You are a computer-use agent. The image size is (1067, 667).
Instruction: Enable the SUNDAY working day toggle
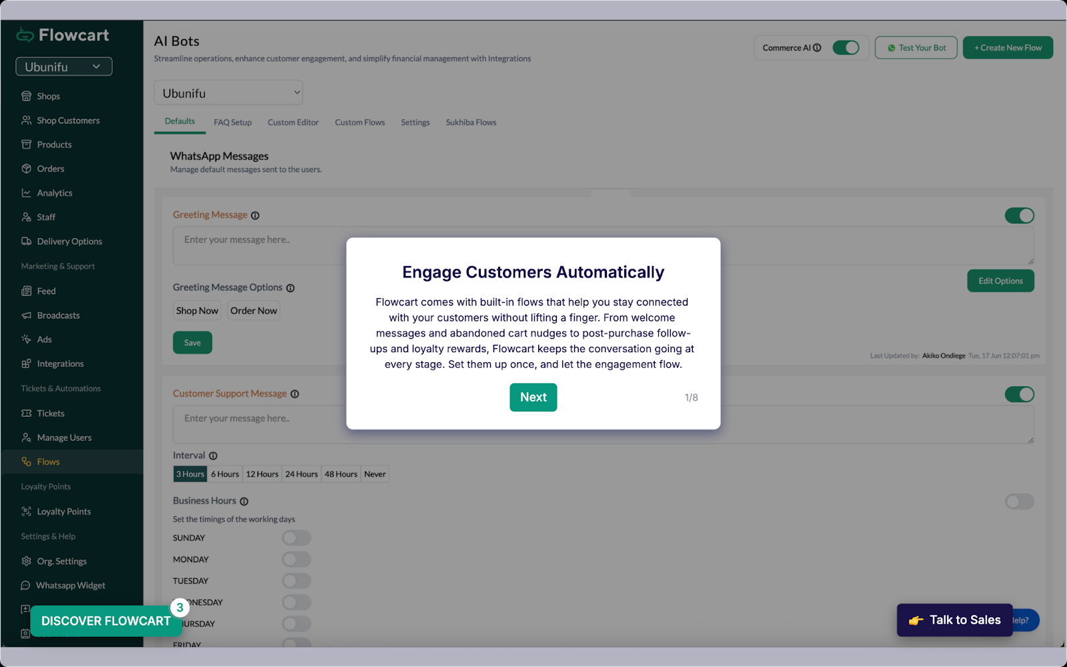297,538
